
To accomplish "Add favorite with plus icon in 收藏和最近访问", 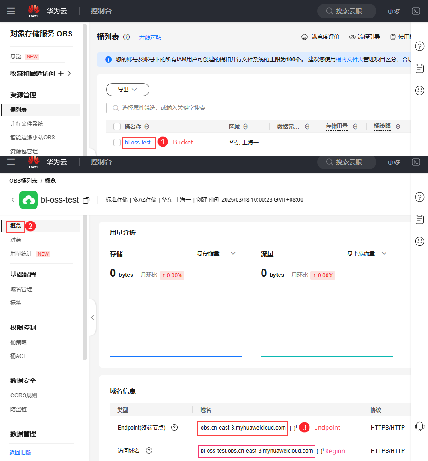I will (x=61, y=73).
